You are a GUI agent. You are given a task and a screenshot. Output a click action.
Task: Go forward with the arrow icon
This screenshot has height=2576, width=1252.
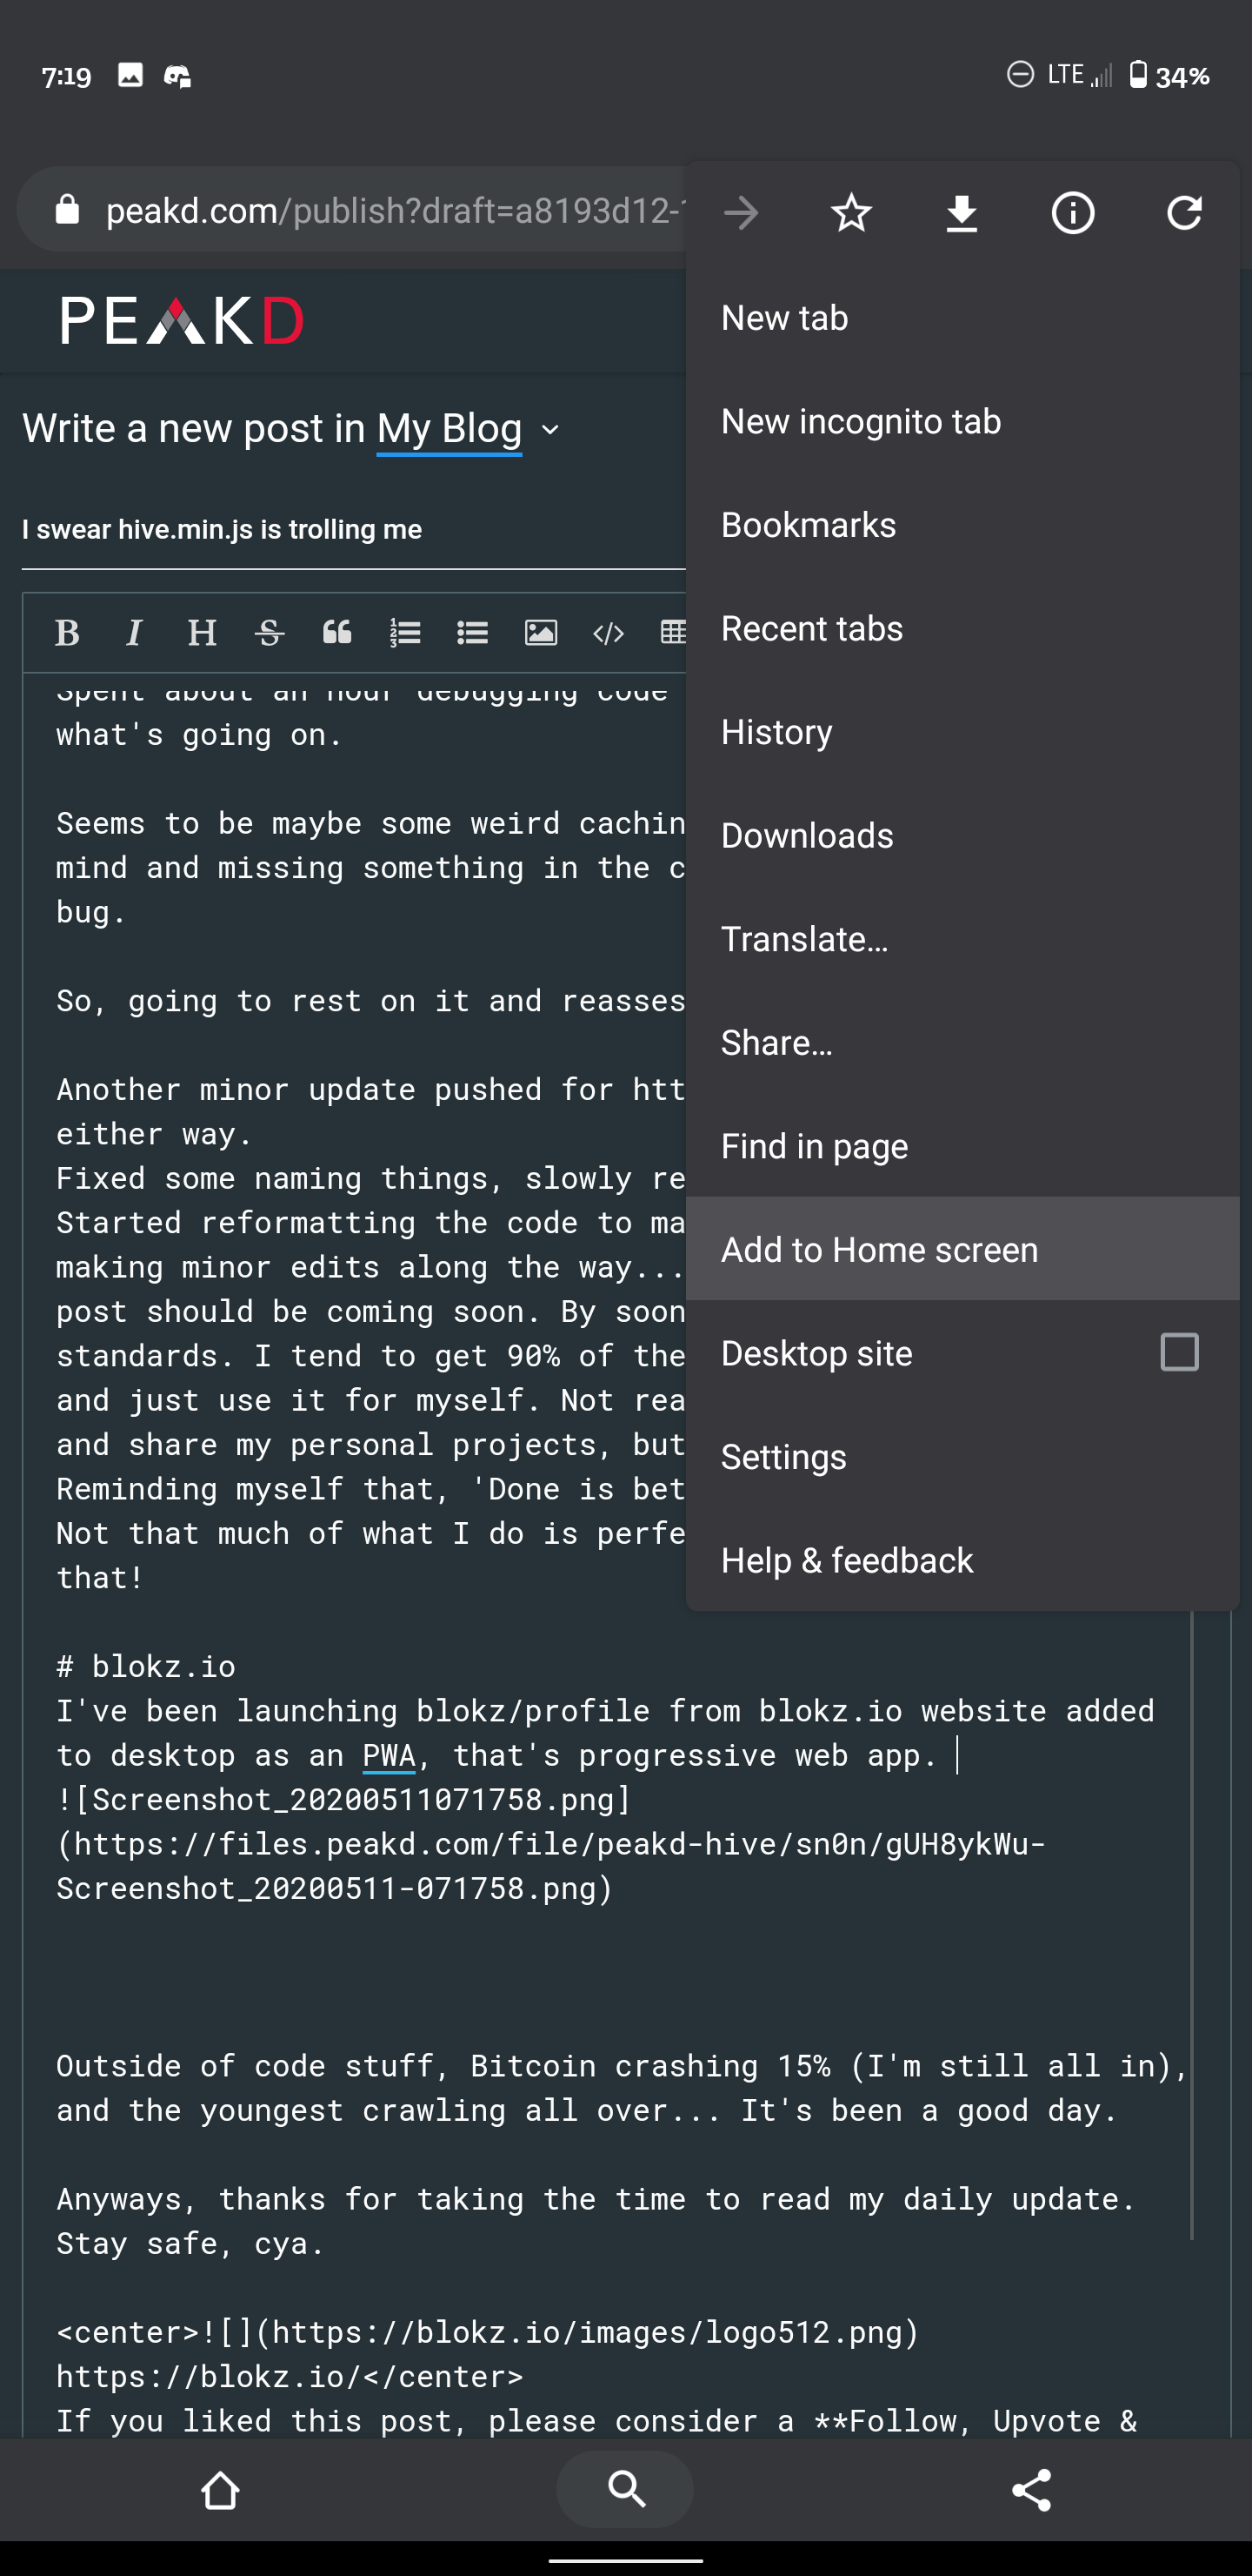742,213
